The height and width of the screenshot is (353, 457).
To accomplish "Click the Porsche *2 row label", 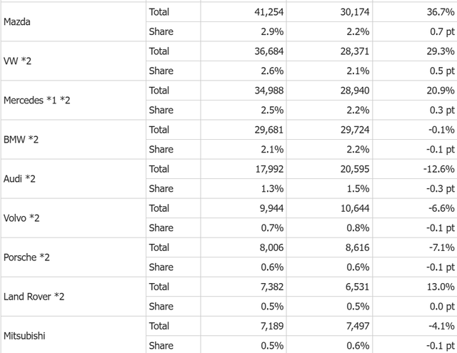I will [27, 257].
